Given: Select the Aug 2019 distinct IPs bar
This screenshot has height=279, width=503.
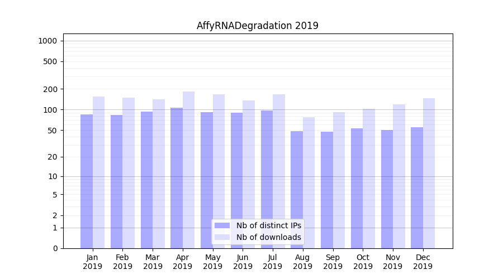Looking at the screenshot, I should click(297, 190).
